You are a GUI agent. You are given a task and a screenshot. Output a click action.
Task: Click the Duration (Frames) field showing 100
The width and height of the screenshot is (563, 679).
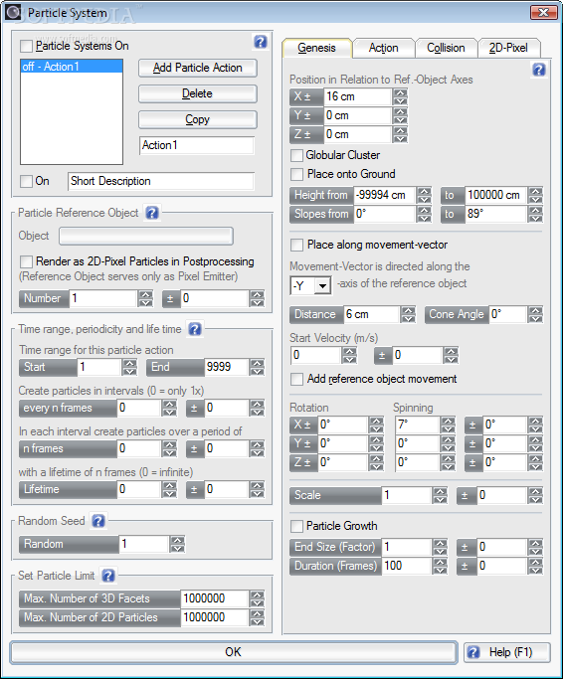point(407,566)
